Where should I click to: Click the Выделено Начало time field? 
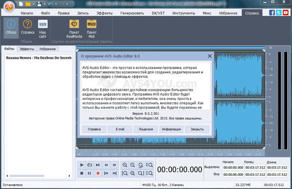point(233,168)
